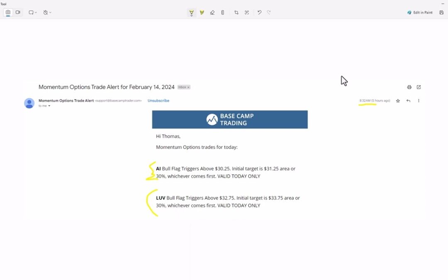Open the email's three-dot more menu

(x=419, y=101)
